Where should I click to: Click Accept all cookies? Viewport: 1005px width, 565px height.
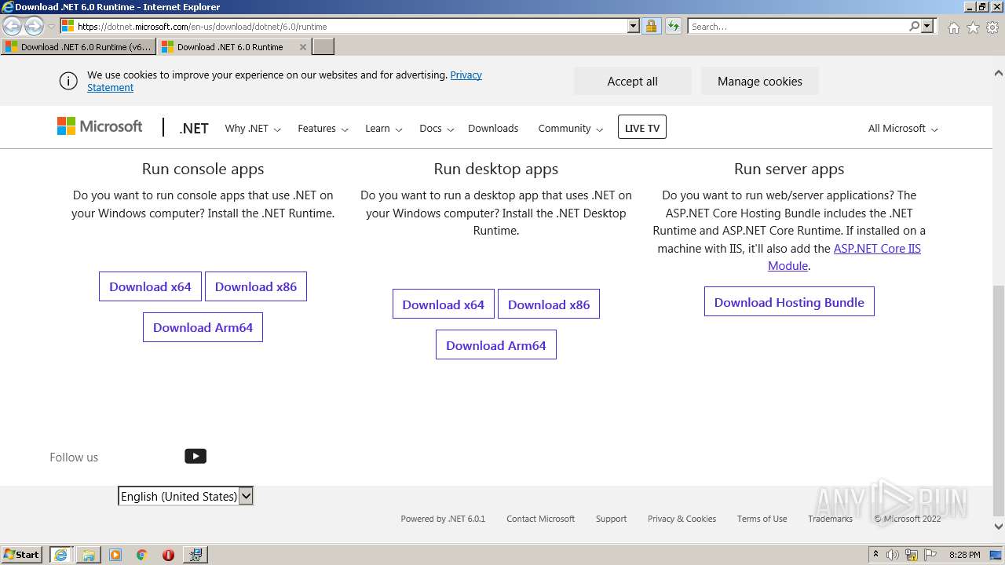(632, 81)
